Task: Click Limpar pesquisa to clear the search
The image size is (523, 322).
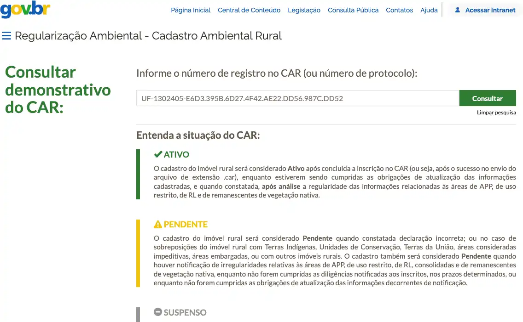Action: (x=496, y=113)
